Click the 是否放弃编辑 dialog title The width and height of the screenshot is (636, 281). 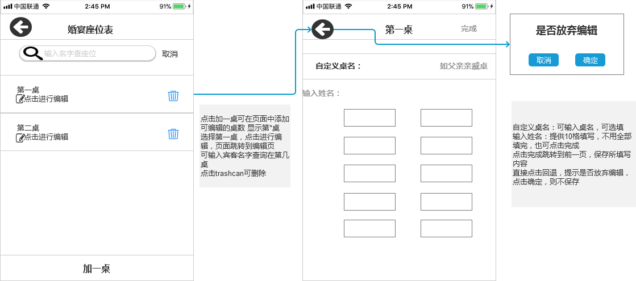coord(567,30)
